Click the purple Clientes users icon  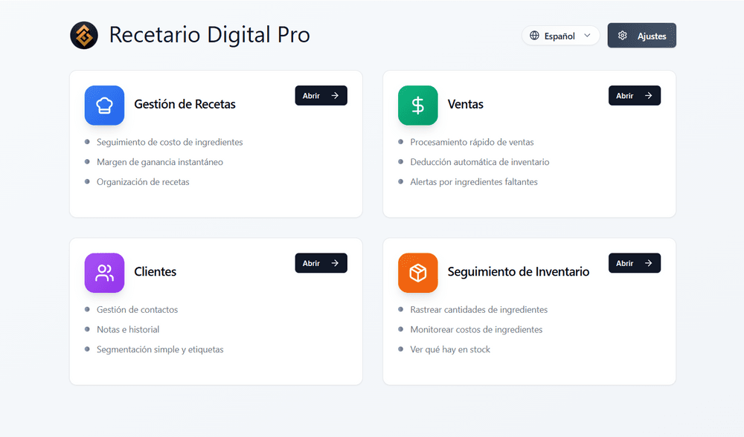(x=104, y=273)
